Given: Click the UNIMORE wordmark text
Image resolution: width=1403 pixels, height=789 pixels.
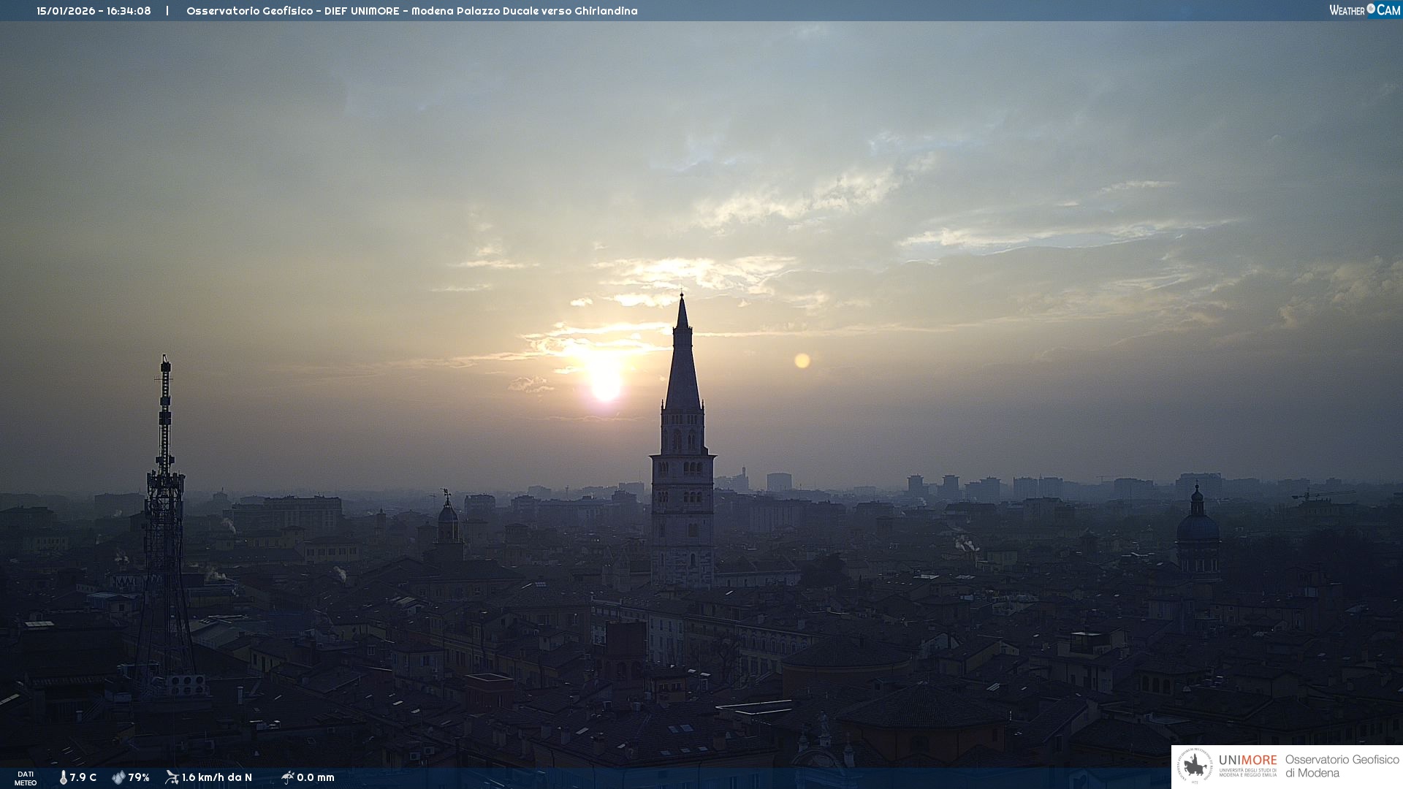Looking at the screenshot, I should 1247,761.
